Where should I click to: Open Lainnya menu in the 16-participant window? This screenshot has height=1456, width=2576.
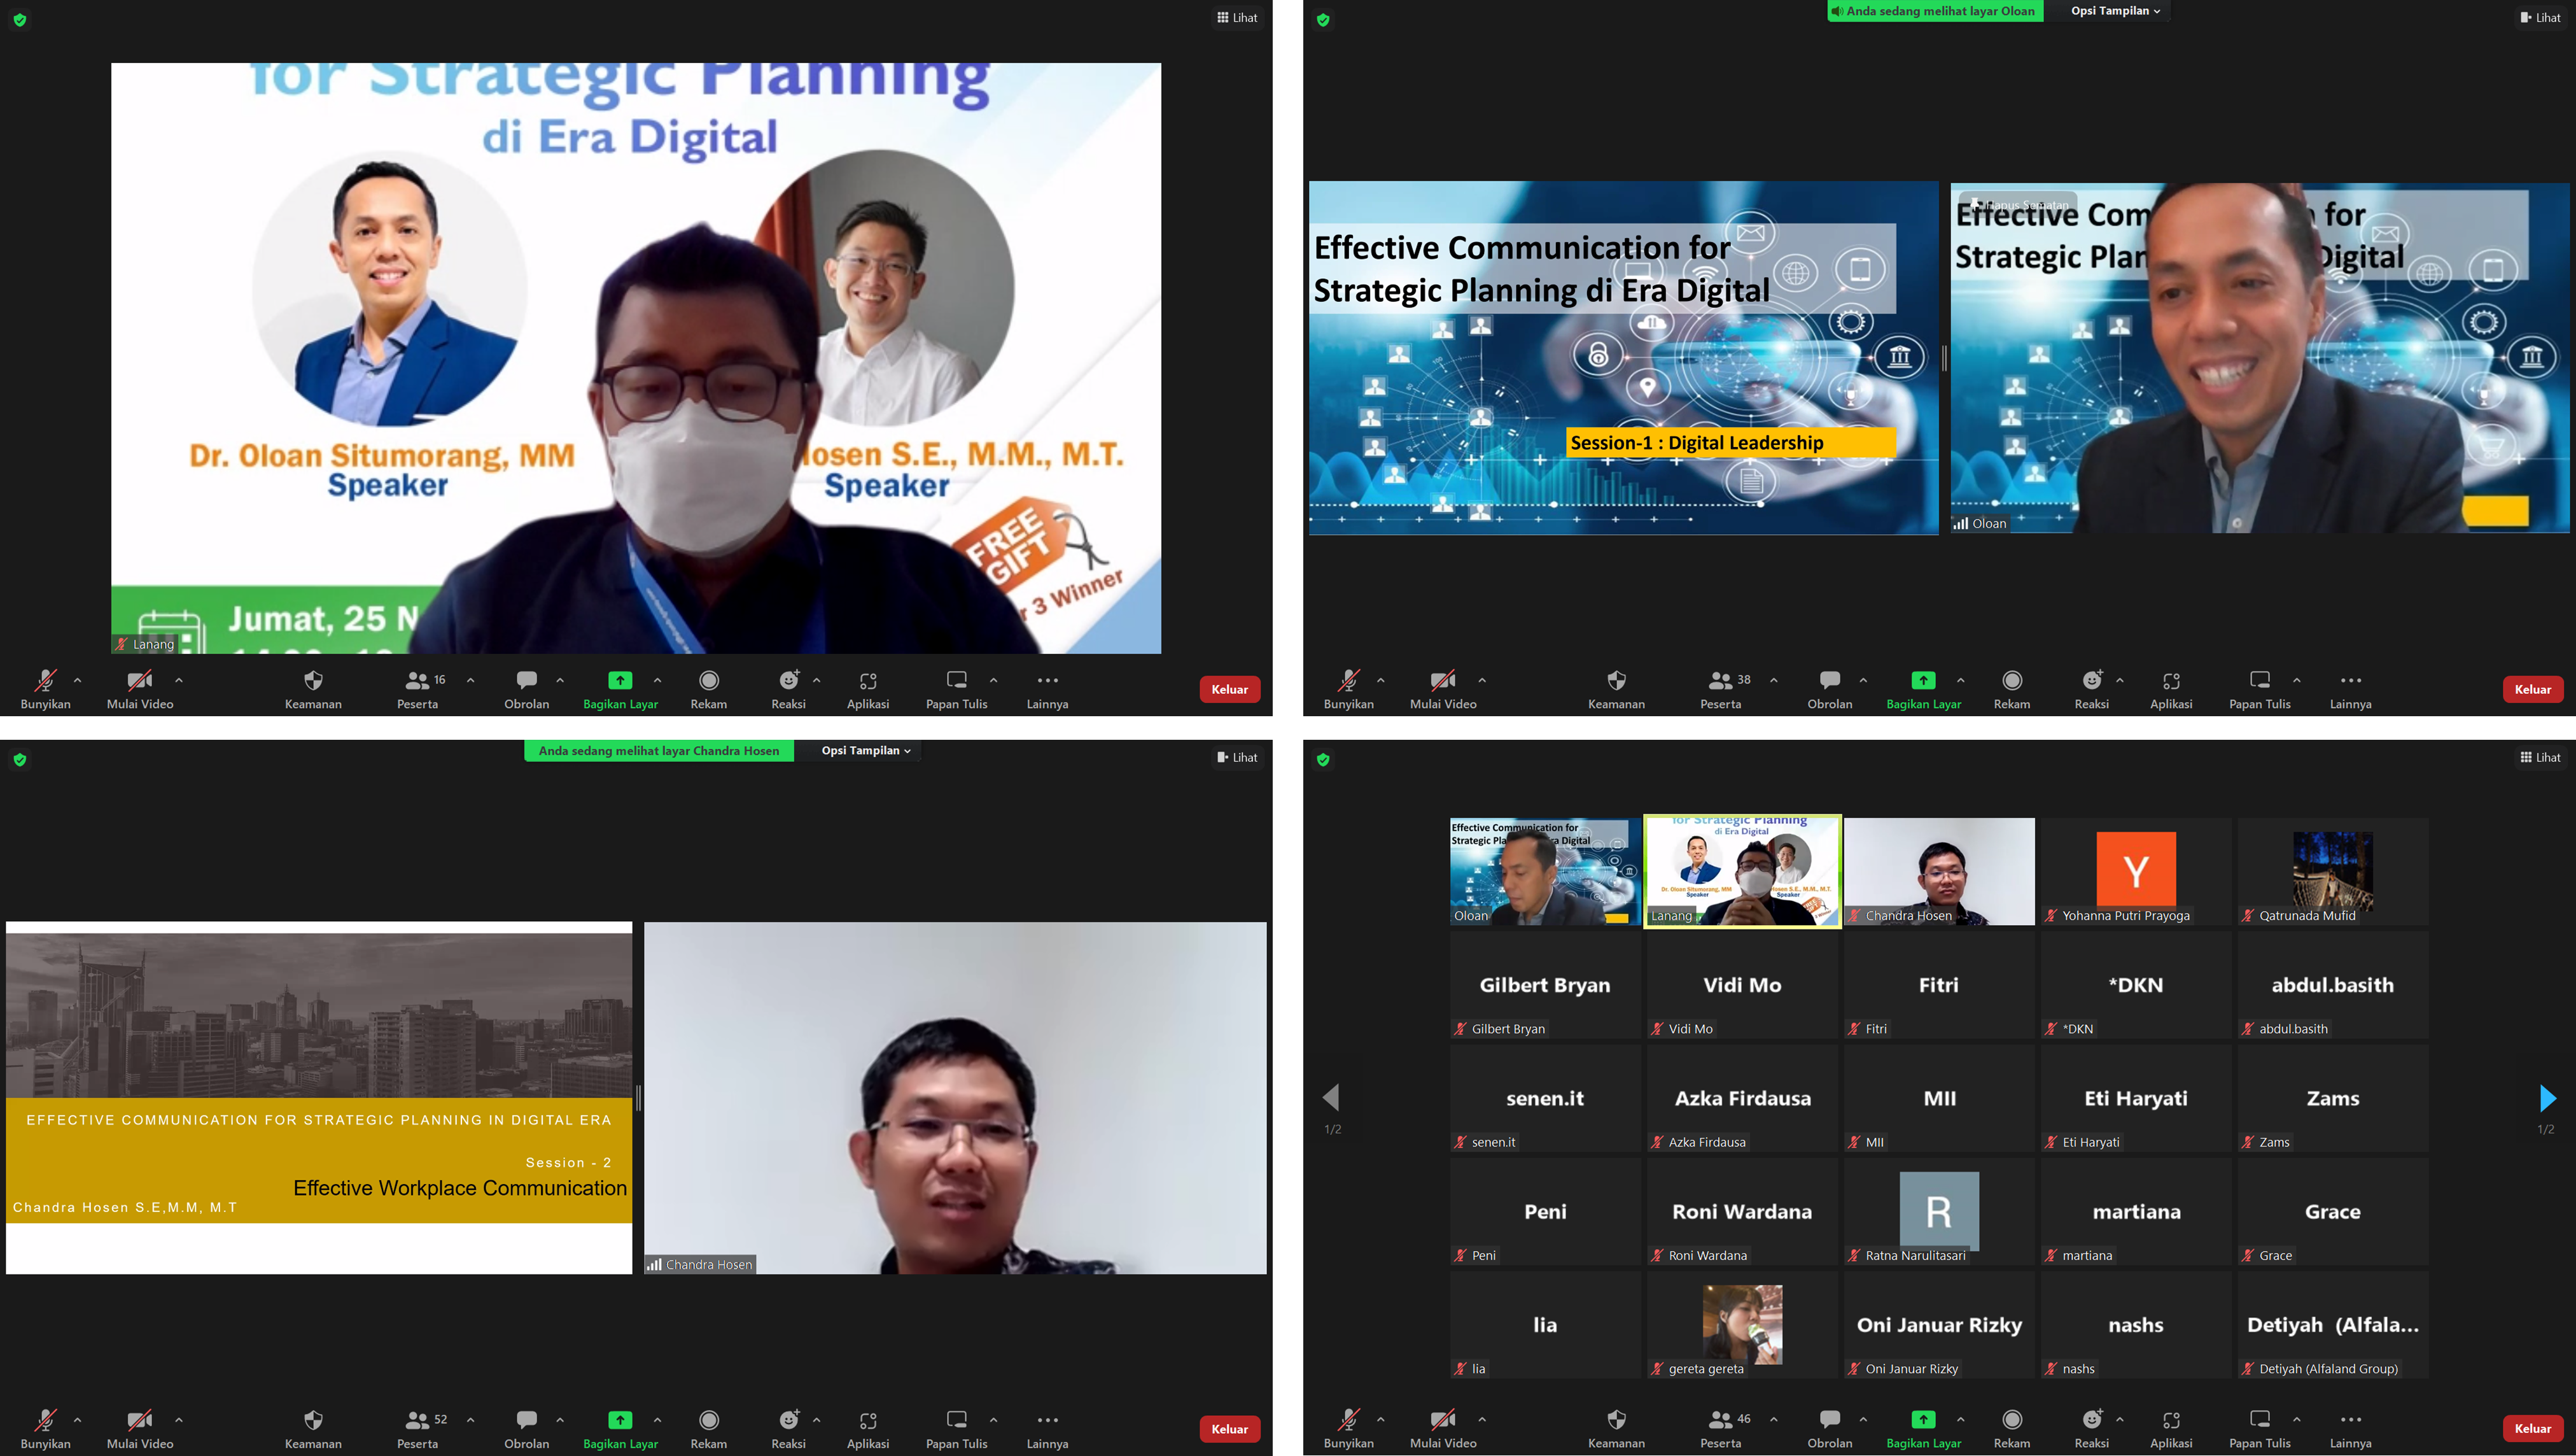point(1047,689)
